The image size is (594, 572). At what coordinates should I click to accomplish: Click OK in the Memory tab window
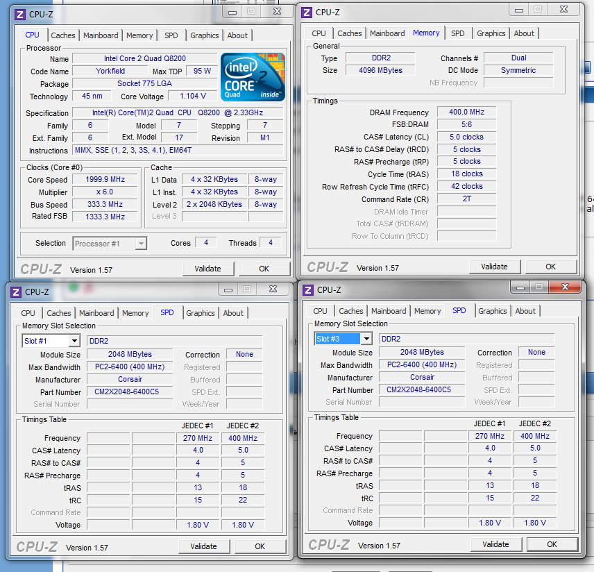[x=551, y=267]
